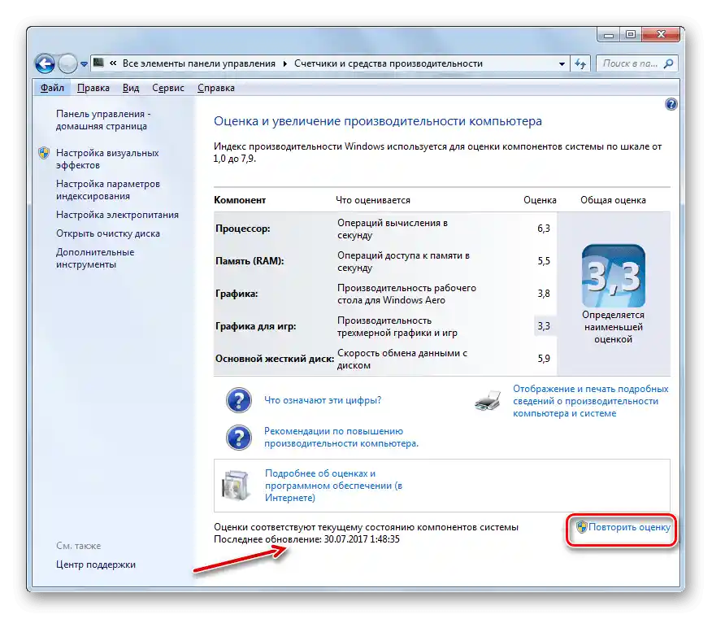Click 'Открыть очистку диска' link
The height and width of the screenshot is (619, 712).
108,233
